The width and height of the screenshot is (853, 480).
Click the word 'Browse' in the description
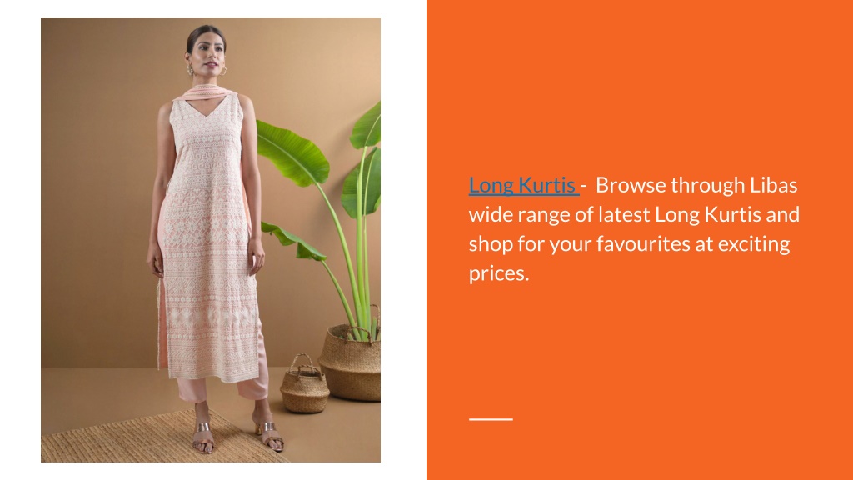coord(631,186)
